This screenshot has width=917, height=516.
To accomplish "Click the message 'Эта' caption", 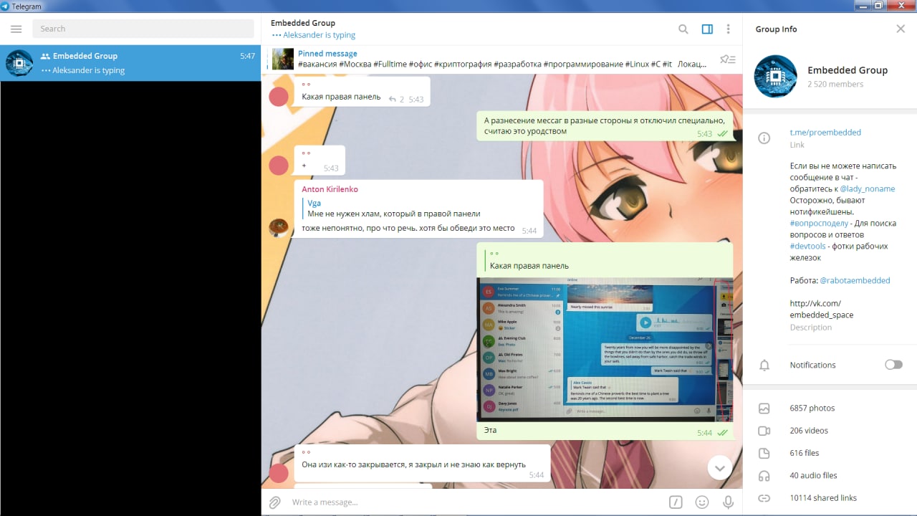I will pos(490,431).
